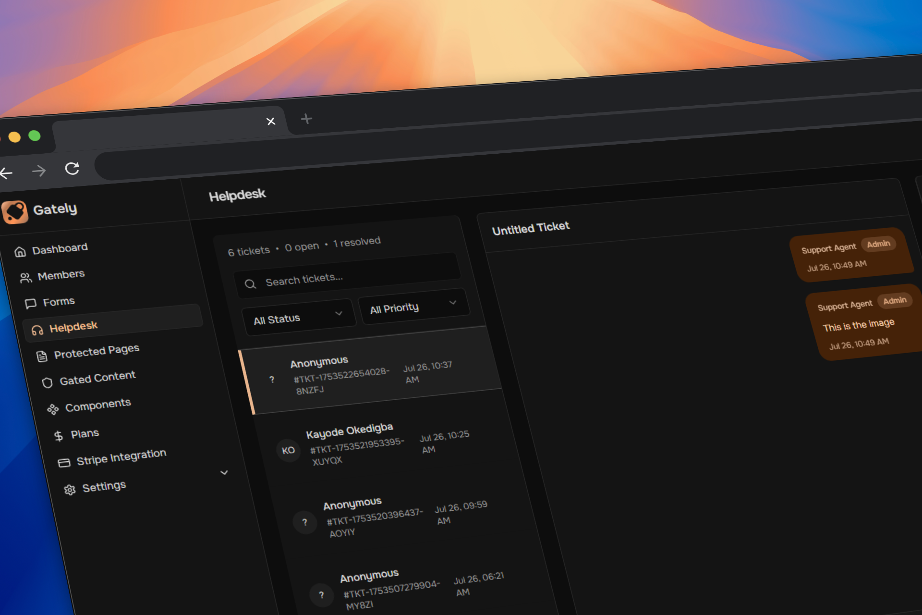Click the question-mark avatar of ticket MY8ZI
Image resolution: width=922 pixels, height=615 pixels.
[321, 595]
